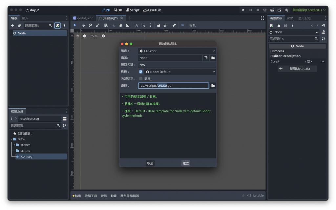Viewport: 336px width, 210px height.
Task: Choose the Ruler Mode tool
Action: point(127,25)
